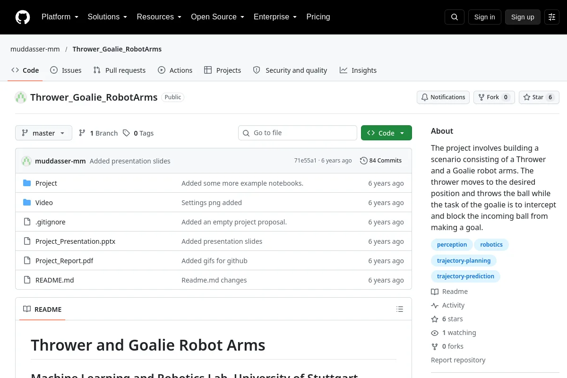
Task: Star the repository with Star button
Action: (x=539, y=97)
